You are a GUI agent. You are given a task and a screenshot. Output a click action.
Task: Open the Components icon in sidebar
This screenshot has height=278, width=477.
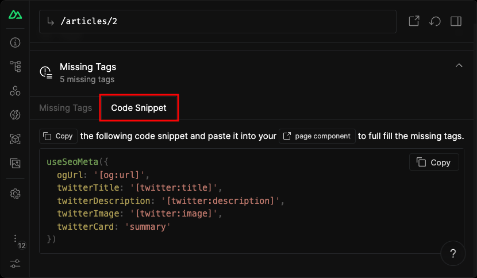[x=15, y=91]
